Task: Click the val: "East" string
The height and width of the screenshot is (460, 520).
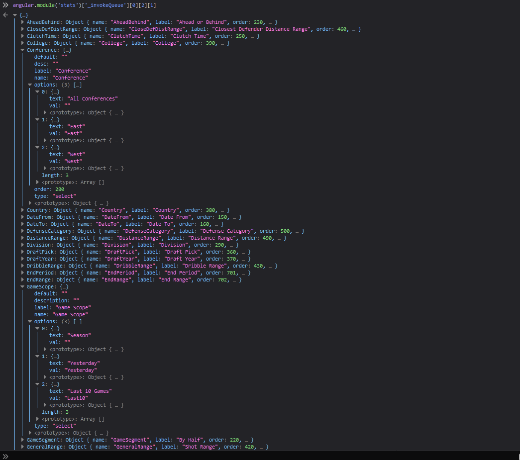Action: coord(73,133)
